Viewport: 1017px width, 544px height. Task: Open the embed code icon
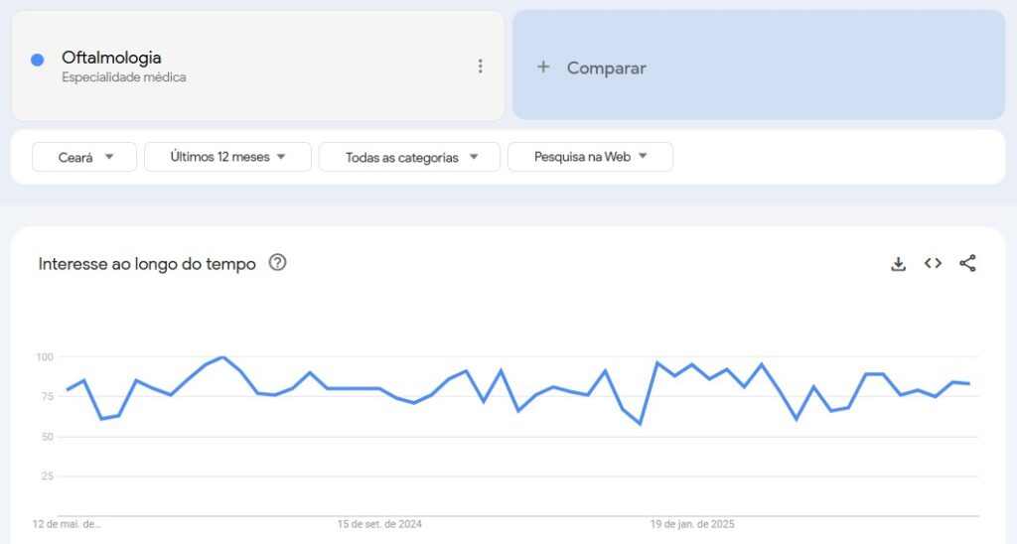tap(933, 263)
